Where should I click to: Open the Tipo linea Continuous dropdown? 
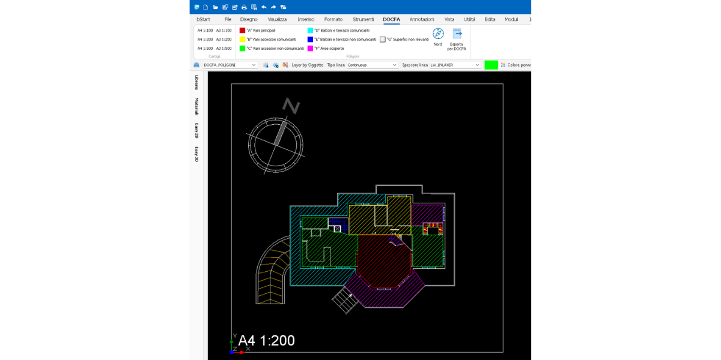pyautogui.click(x=372, y=65)
